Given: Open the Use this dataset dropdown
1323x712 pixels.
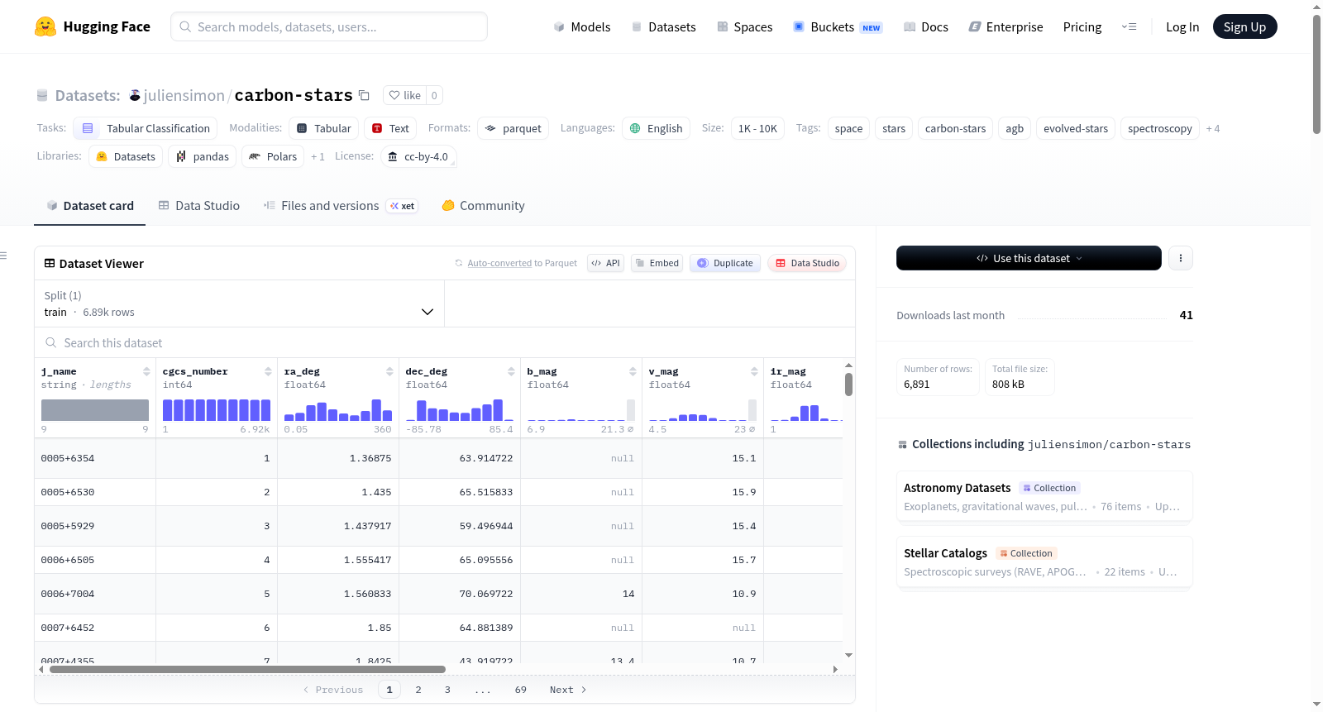Looking at the screenshot, I should pos(1029,258).
